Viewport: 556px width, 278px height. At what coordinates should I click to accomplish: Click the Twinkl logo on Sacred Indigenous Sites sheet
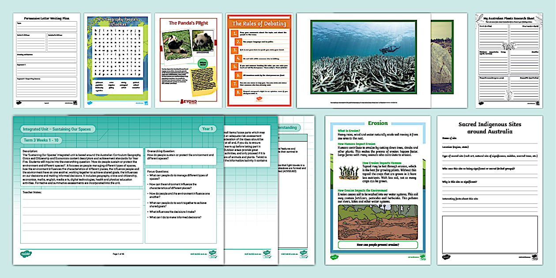point(447,256)
